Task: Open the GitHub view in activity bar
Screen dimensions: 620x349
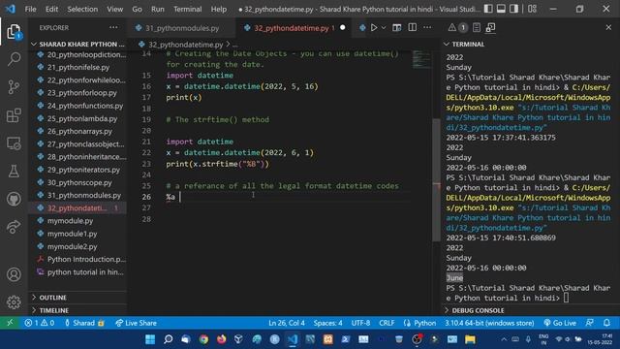Action: tap(14, 199)
